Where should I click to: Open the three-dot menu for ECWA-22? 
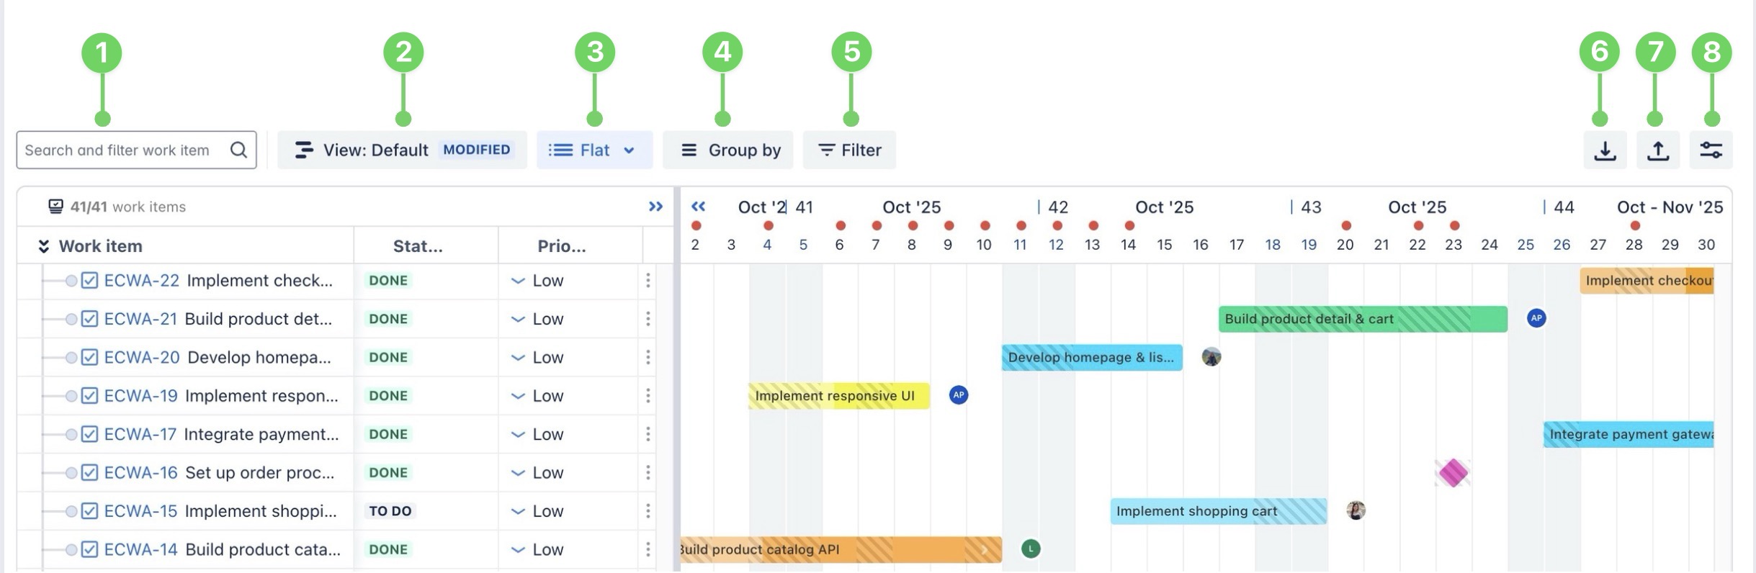(648, 281)
